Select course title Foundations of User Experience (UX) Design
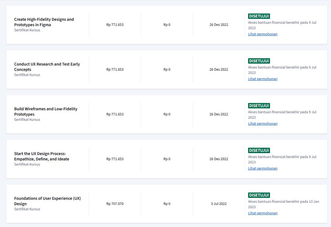 47,201
